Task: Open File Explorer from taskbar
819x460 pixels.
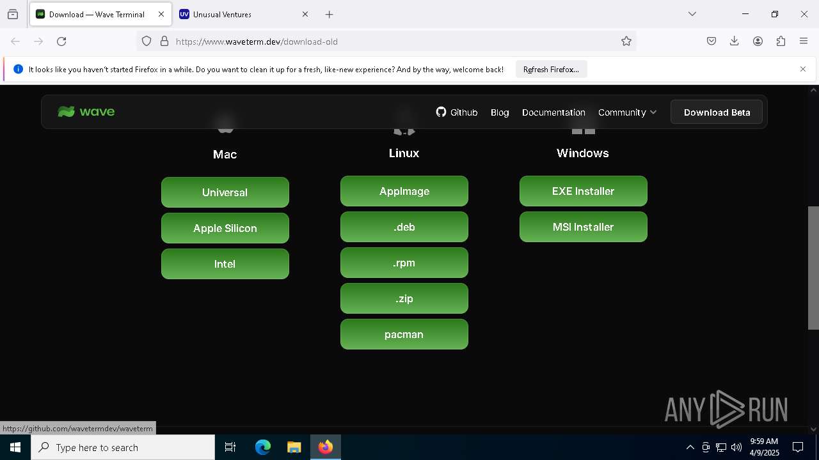Action: (x=294, y=447)
